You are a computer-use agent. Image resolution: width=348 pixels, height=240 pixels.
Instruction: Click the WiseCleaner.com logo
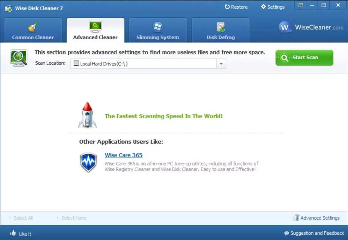pyautogui.click(x=311, y=27)
